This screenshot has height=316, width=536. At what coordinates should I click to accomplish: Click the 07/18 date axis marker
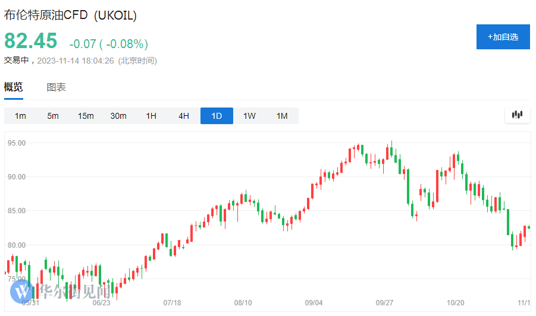pyautogui.click(x=172, y=303)
